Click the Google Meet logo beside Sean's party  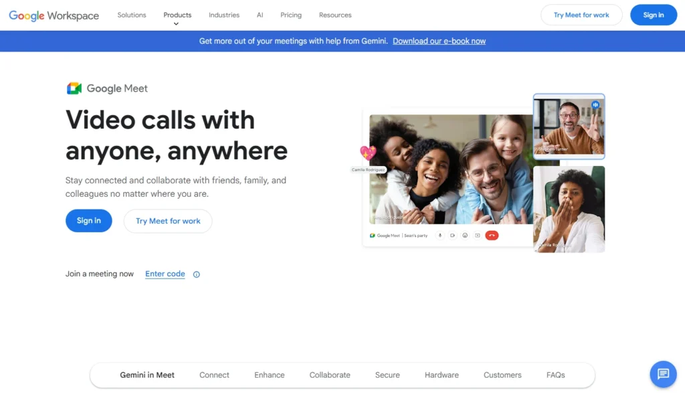[x=372, y=235]
